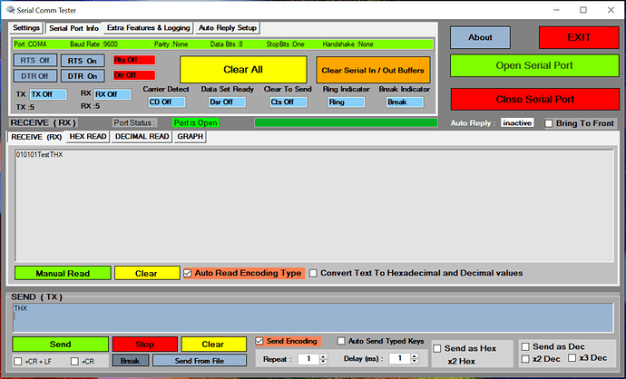Click the Break button
Viewport: 626px width, 379px height.
click(x=130, y=361)
